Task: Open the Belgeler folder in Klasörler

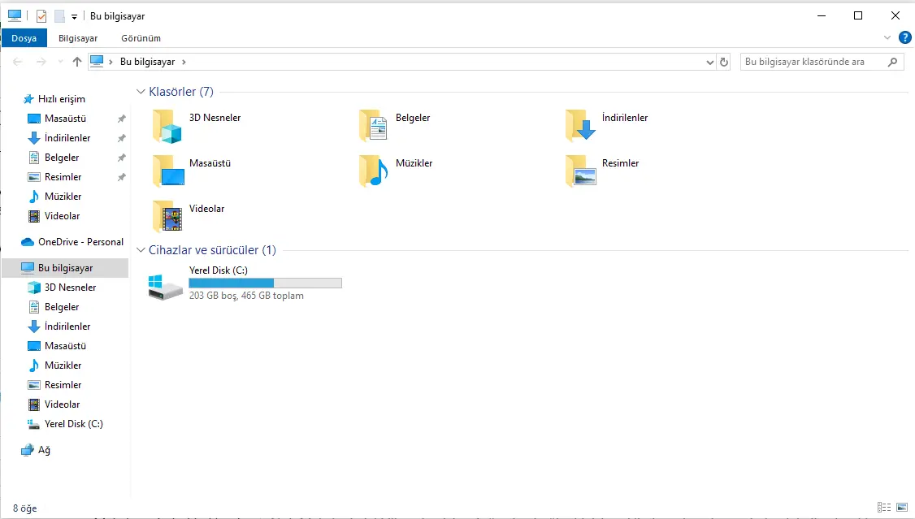Action: click(x=374, y=126)
